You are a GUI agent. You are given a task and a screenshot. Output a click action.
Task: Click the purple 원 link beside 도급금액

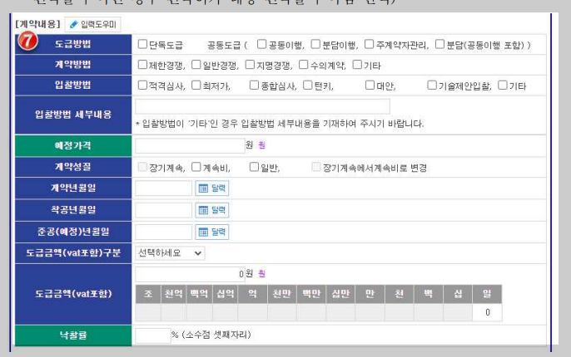(x=262, y=273)
